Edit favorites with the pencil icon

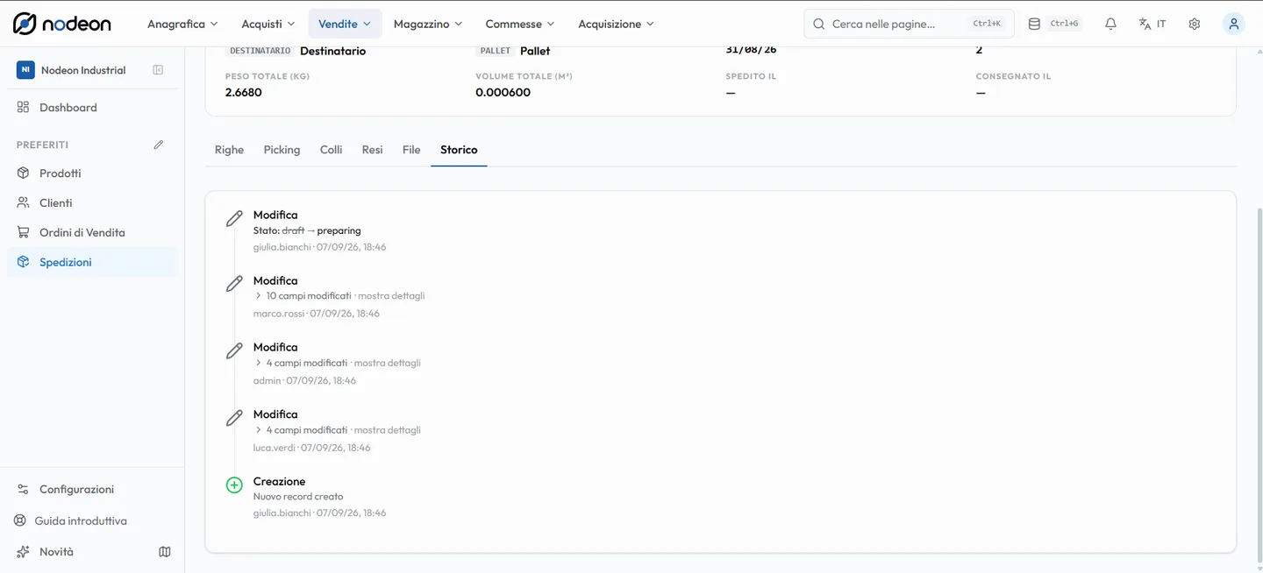[158, 145]
